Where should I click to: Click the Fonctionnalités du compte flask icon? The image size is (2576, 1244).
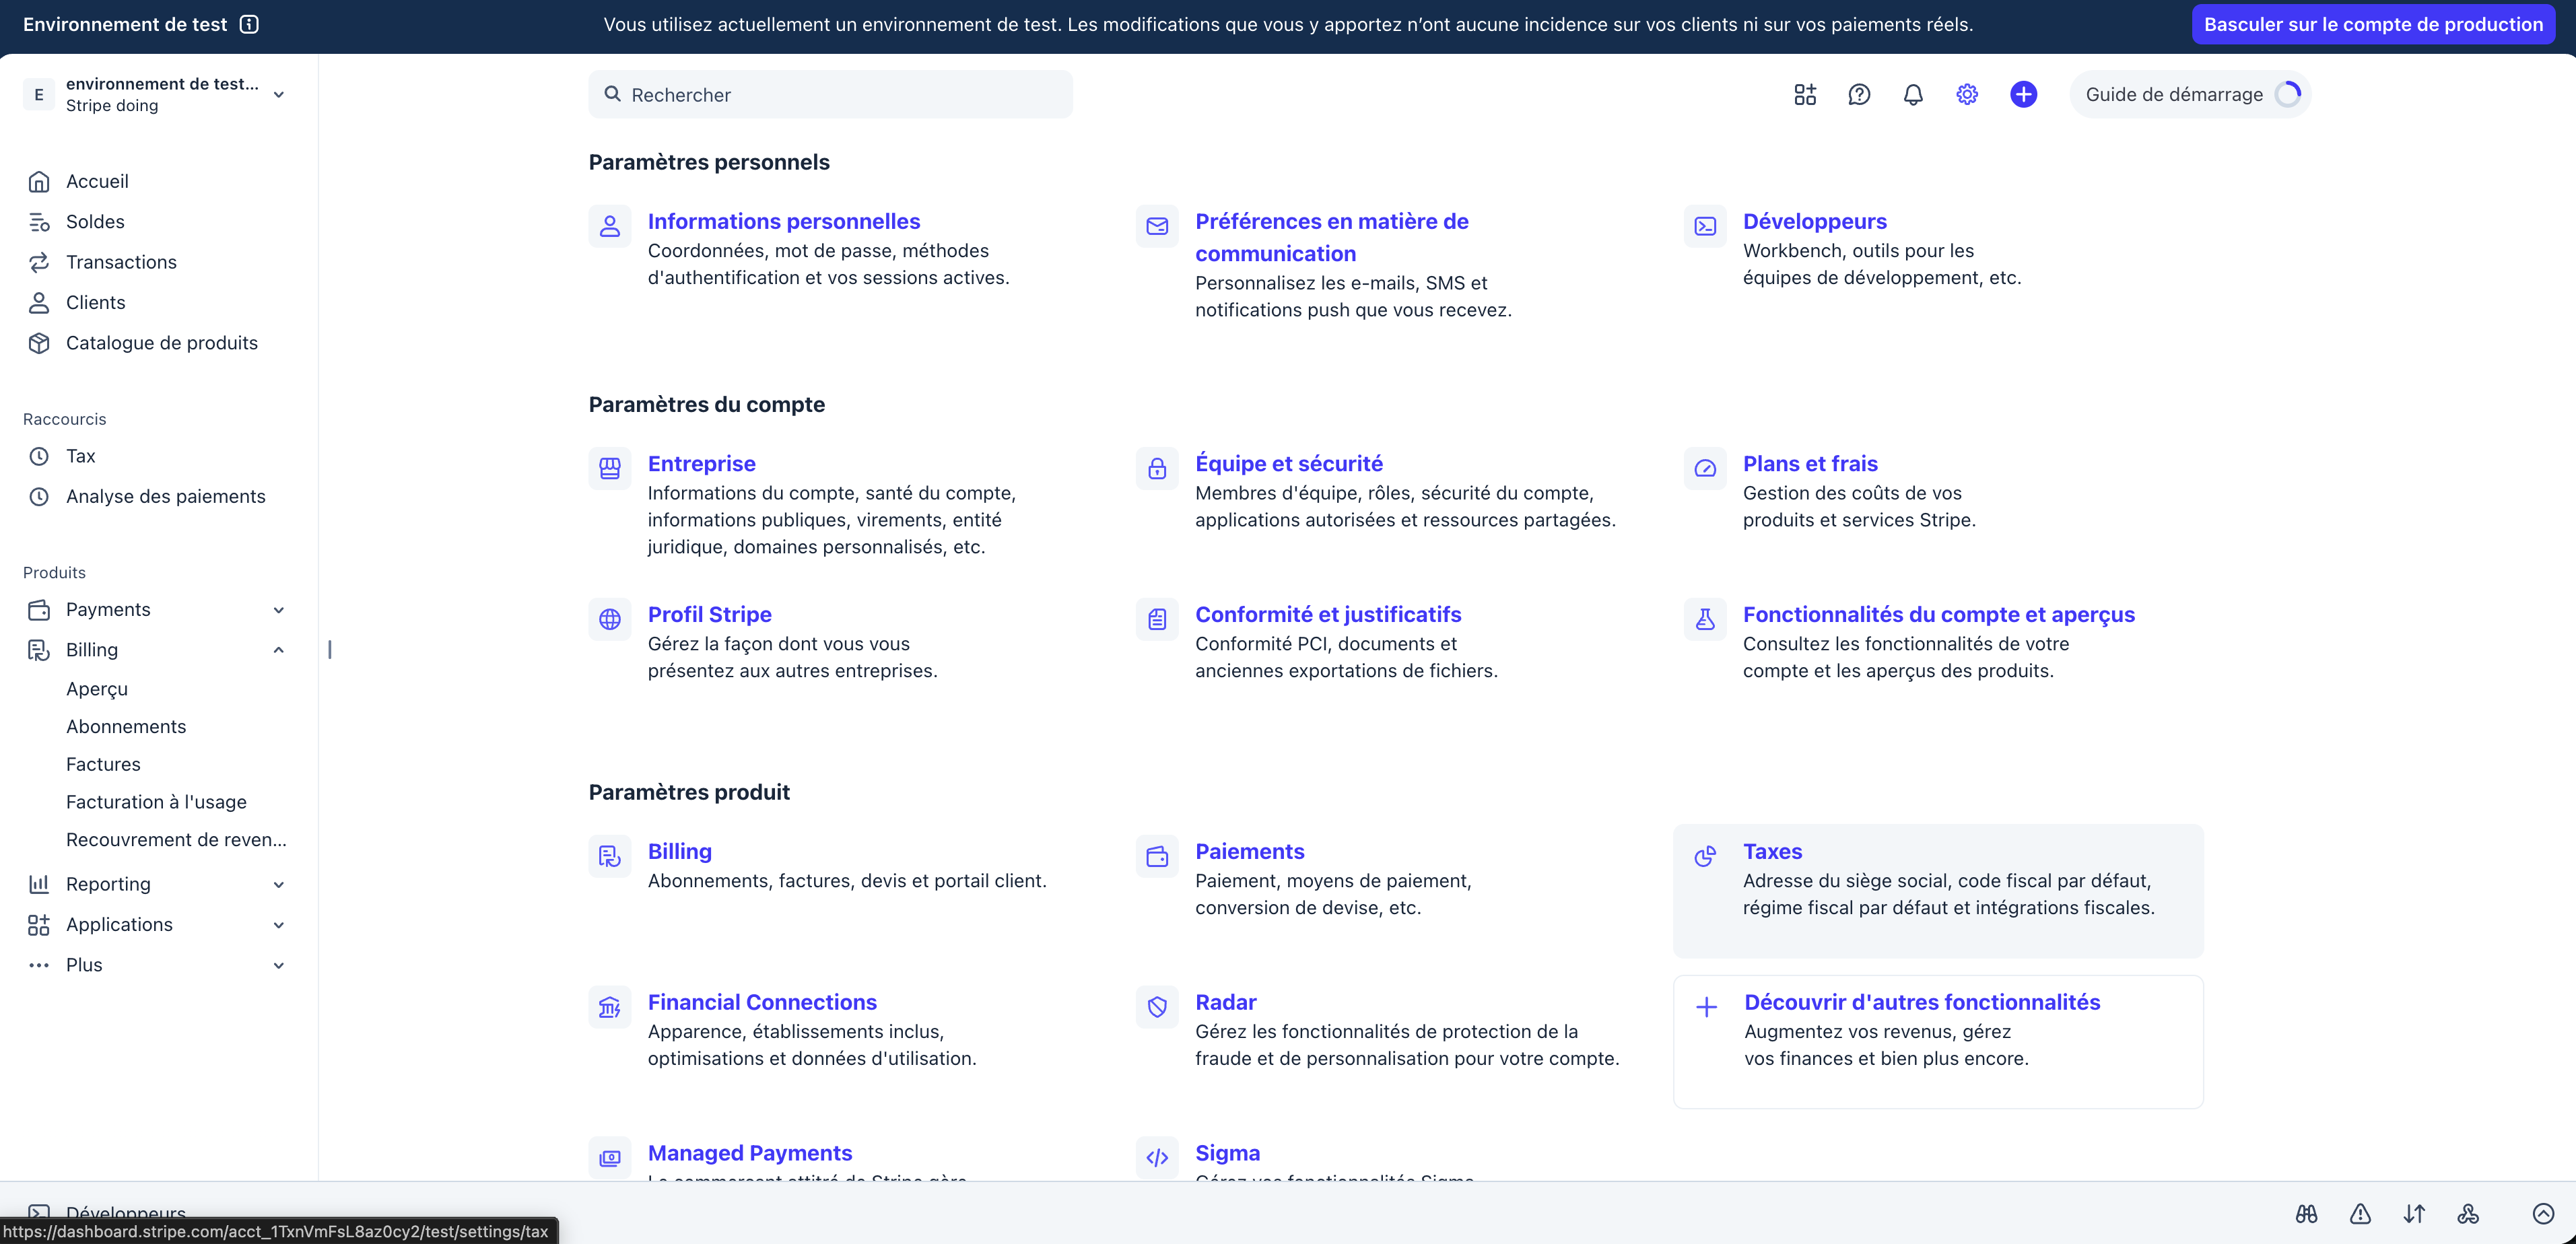(x=1705, y=619)
